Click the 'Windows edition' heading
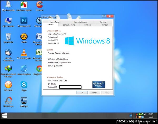 point(54,31)
